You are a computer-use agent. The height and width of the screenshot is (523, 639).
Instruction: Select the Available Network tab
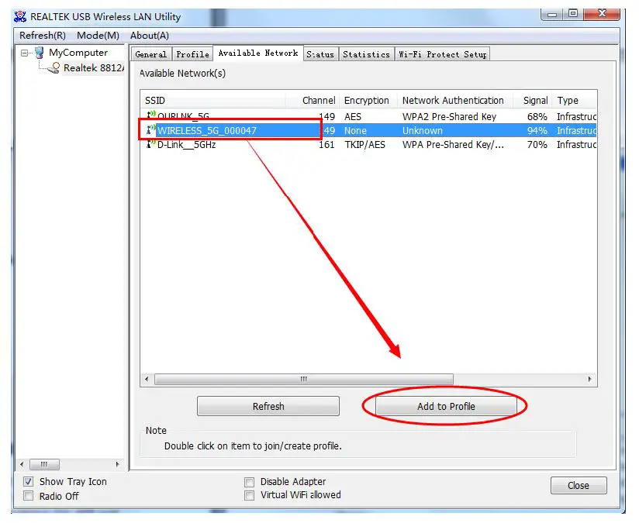[x=258, y=53]
